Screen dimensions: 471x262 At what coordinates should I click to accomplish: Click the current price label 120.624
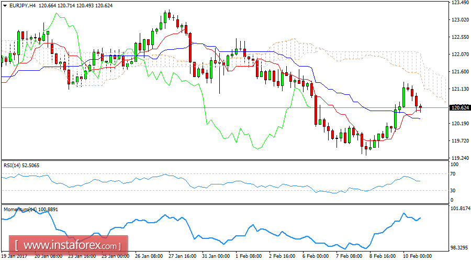(460, 108)
